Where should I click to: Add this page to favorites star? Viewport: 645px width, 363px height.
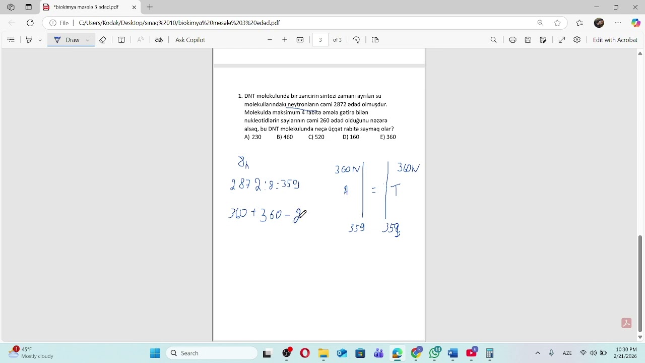pos(557,23)
